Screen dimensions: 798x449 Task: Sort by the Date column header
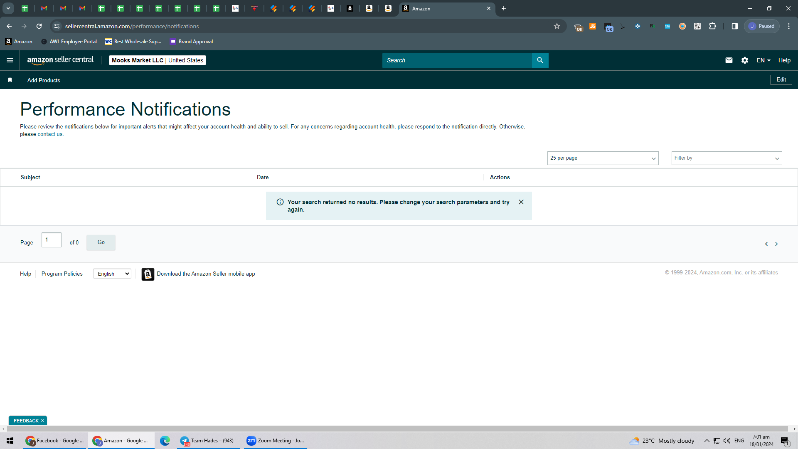point(263,177)
